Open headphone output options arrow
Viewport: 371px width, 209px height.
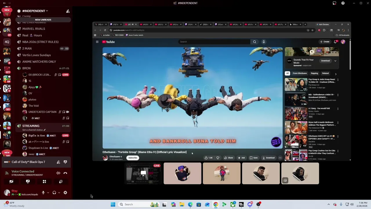tap(59, 192)
